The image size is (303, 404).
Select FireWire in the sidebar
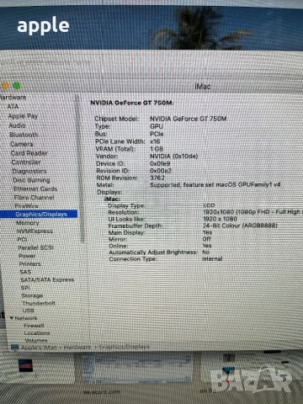click(26, 206)
